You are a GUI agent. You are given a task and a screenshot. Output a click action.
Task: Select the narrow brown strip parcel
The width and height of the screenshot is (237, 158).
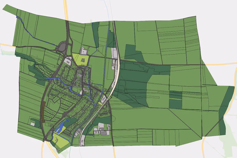coord(44,112)
